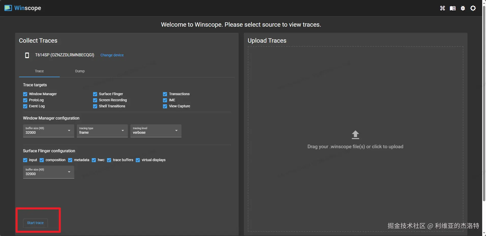Toggle the Shell Transitions checkbox

95,106
